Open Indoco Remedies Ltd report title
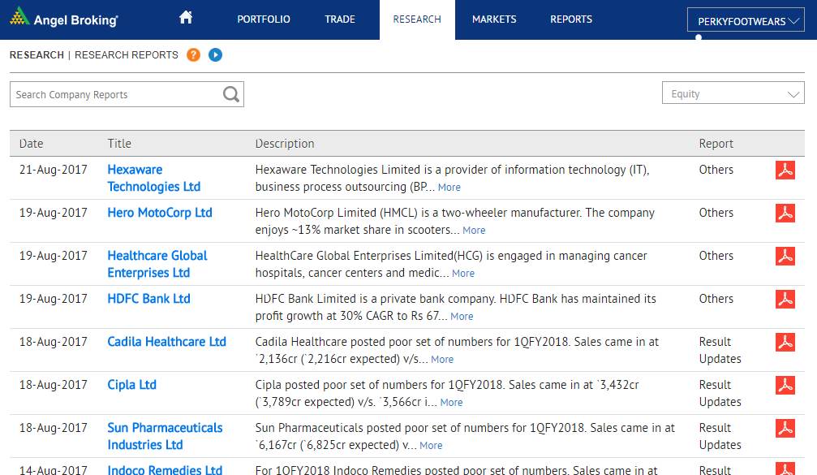Screen dimensions: 817x475 click(x=165, y=470)
